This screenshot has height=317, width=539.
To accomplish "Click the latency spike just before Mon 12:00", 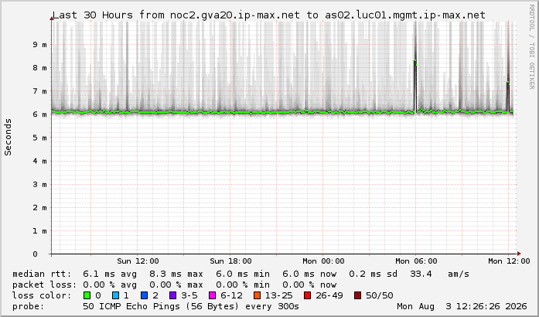I will point(508,97).
